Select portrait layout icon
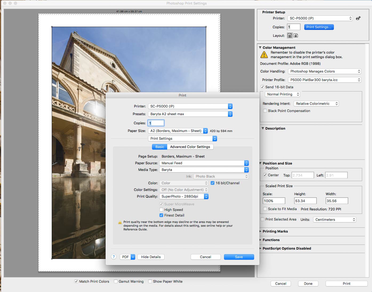 pos(290,35)
